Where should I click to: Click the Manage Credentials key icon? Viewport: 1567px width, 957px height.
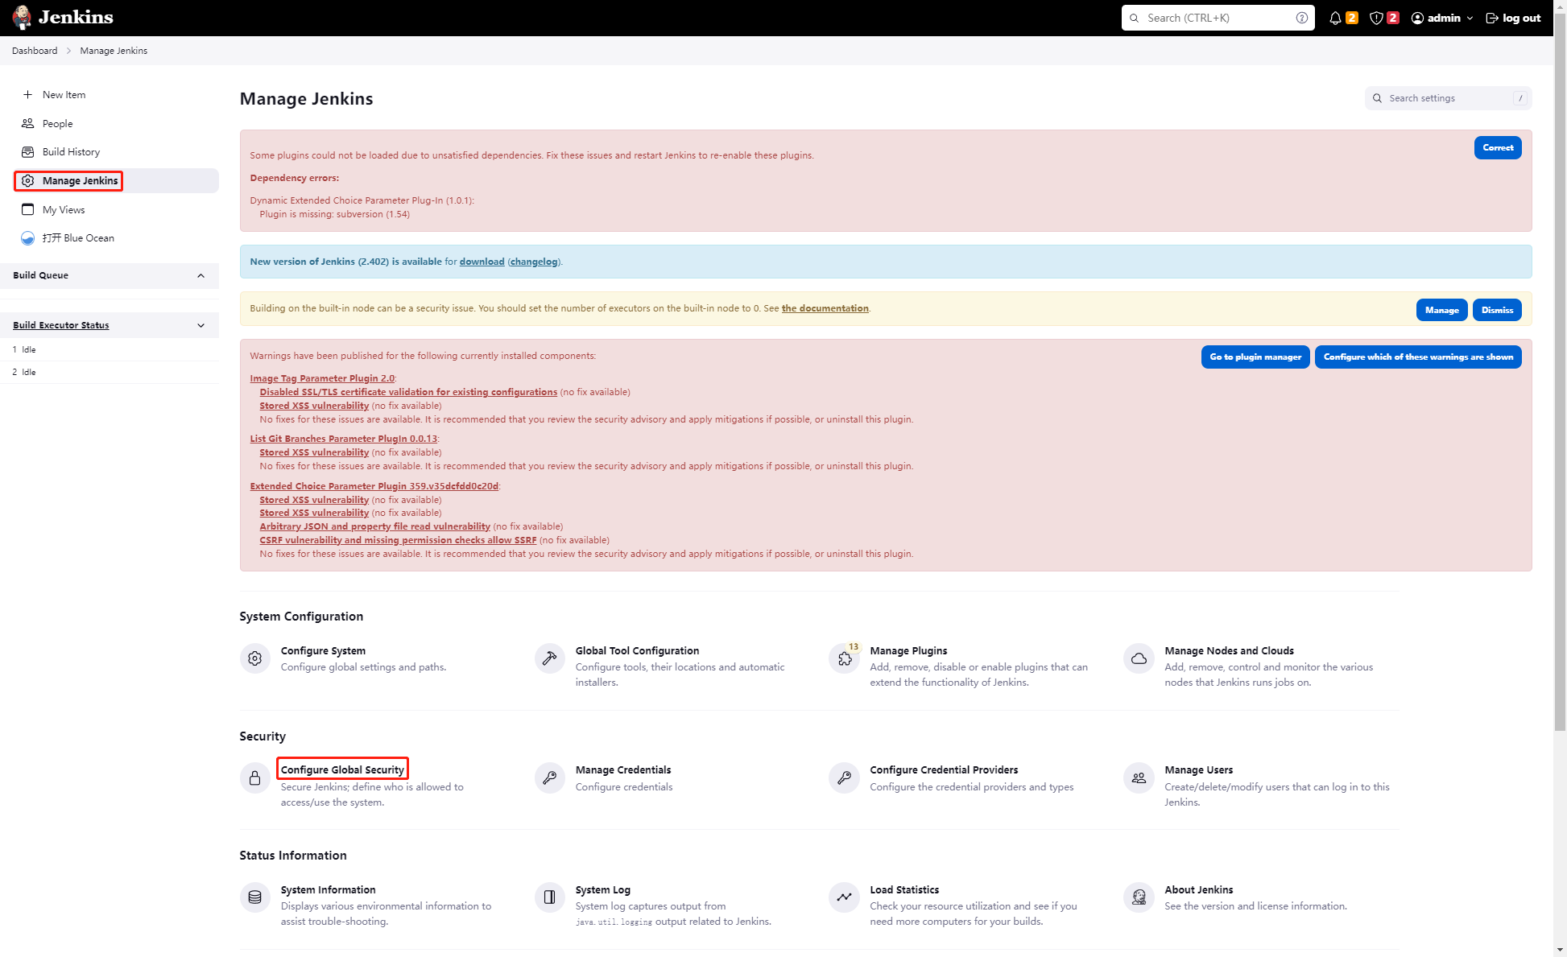pos(550,778)
